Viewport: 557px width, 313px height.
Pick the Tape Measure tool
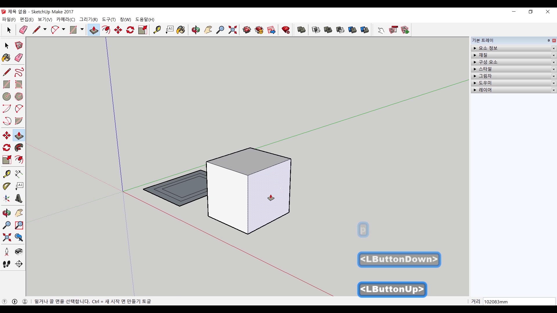[6, 174]
